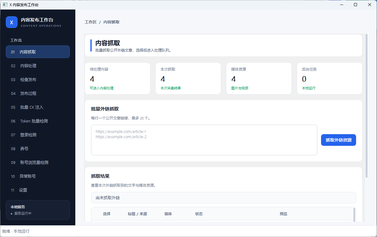Open 03 检查发布 page
Image resolution: width=377 pixels, height=237 pixels.
tap(38, 80)
